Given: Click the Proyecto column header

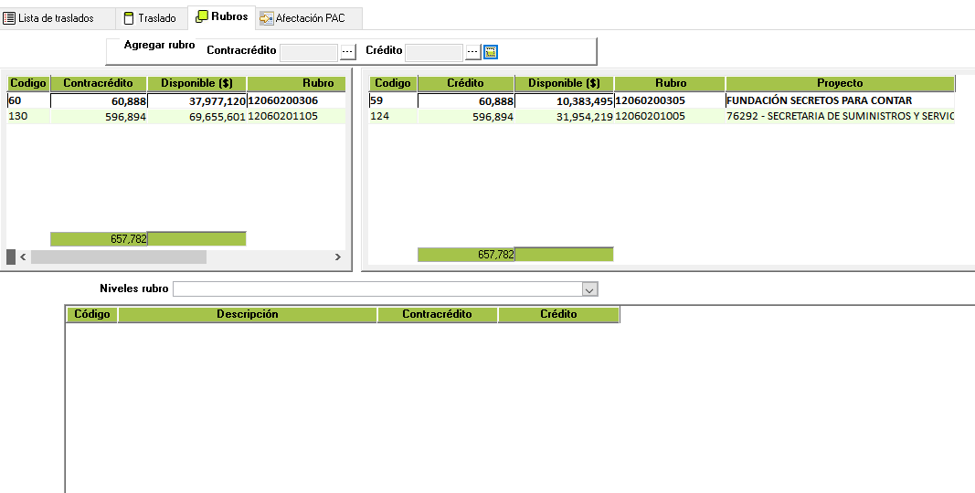Looking at the screenshot, I should [x=839, y=83].
